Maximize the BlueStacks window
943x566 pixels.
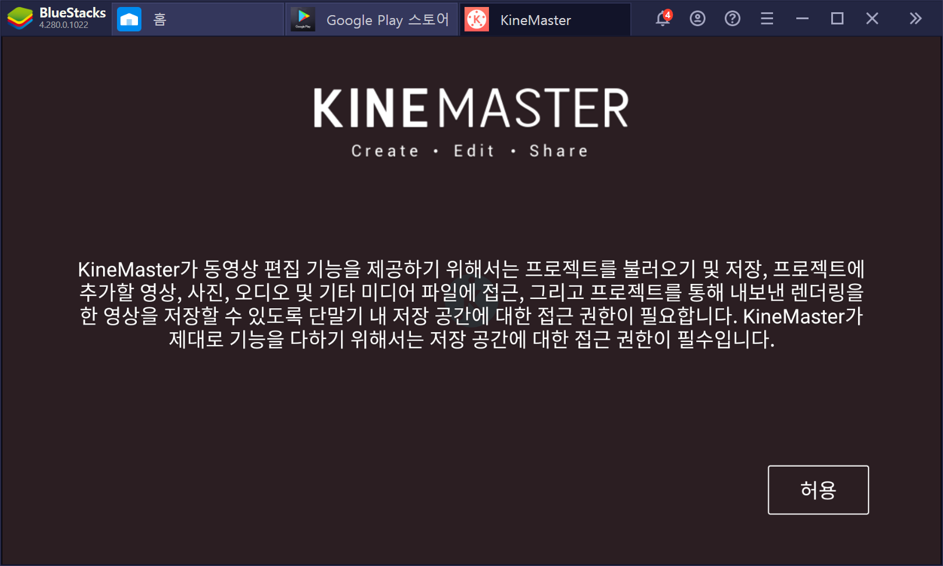[837, 19]
